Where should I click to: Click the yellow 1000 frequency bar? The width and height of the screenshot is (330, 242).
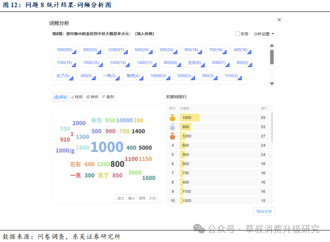click(190, 118)
